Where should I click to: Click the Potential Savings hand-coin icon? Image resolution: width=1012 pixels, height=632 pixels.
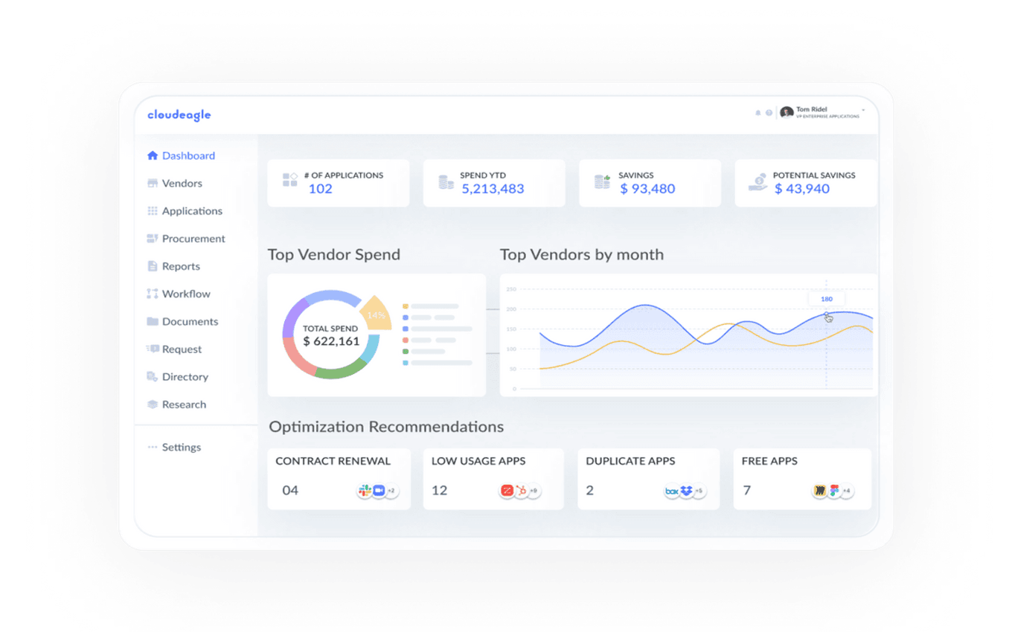tap(758, 182)
